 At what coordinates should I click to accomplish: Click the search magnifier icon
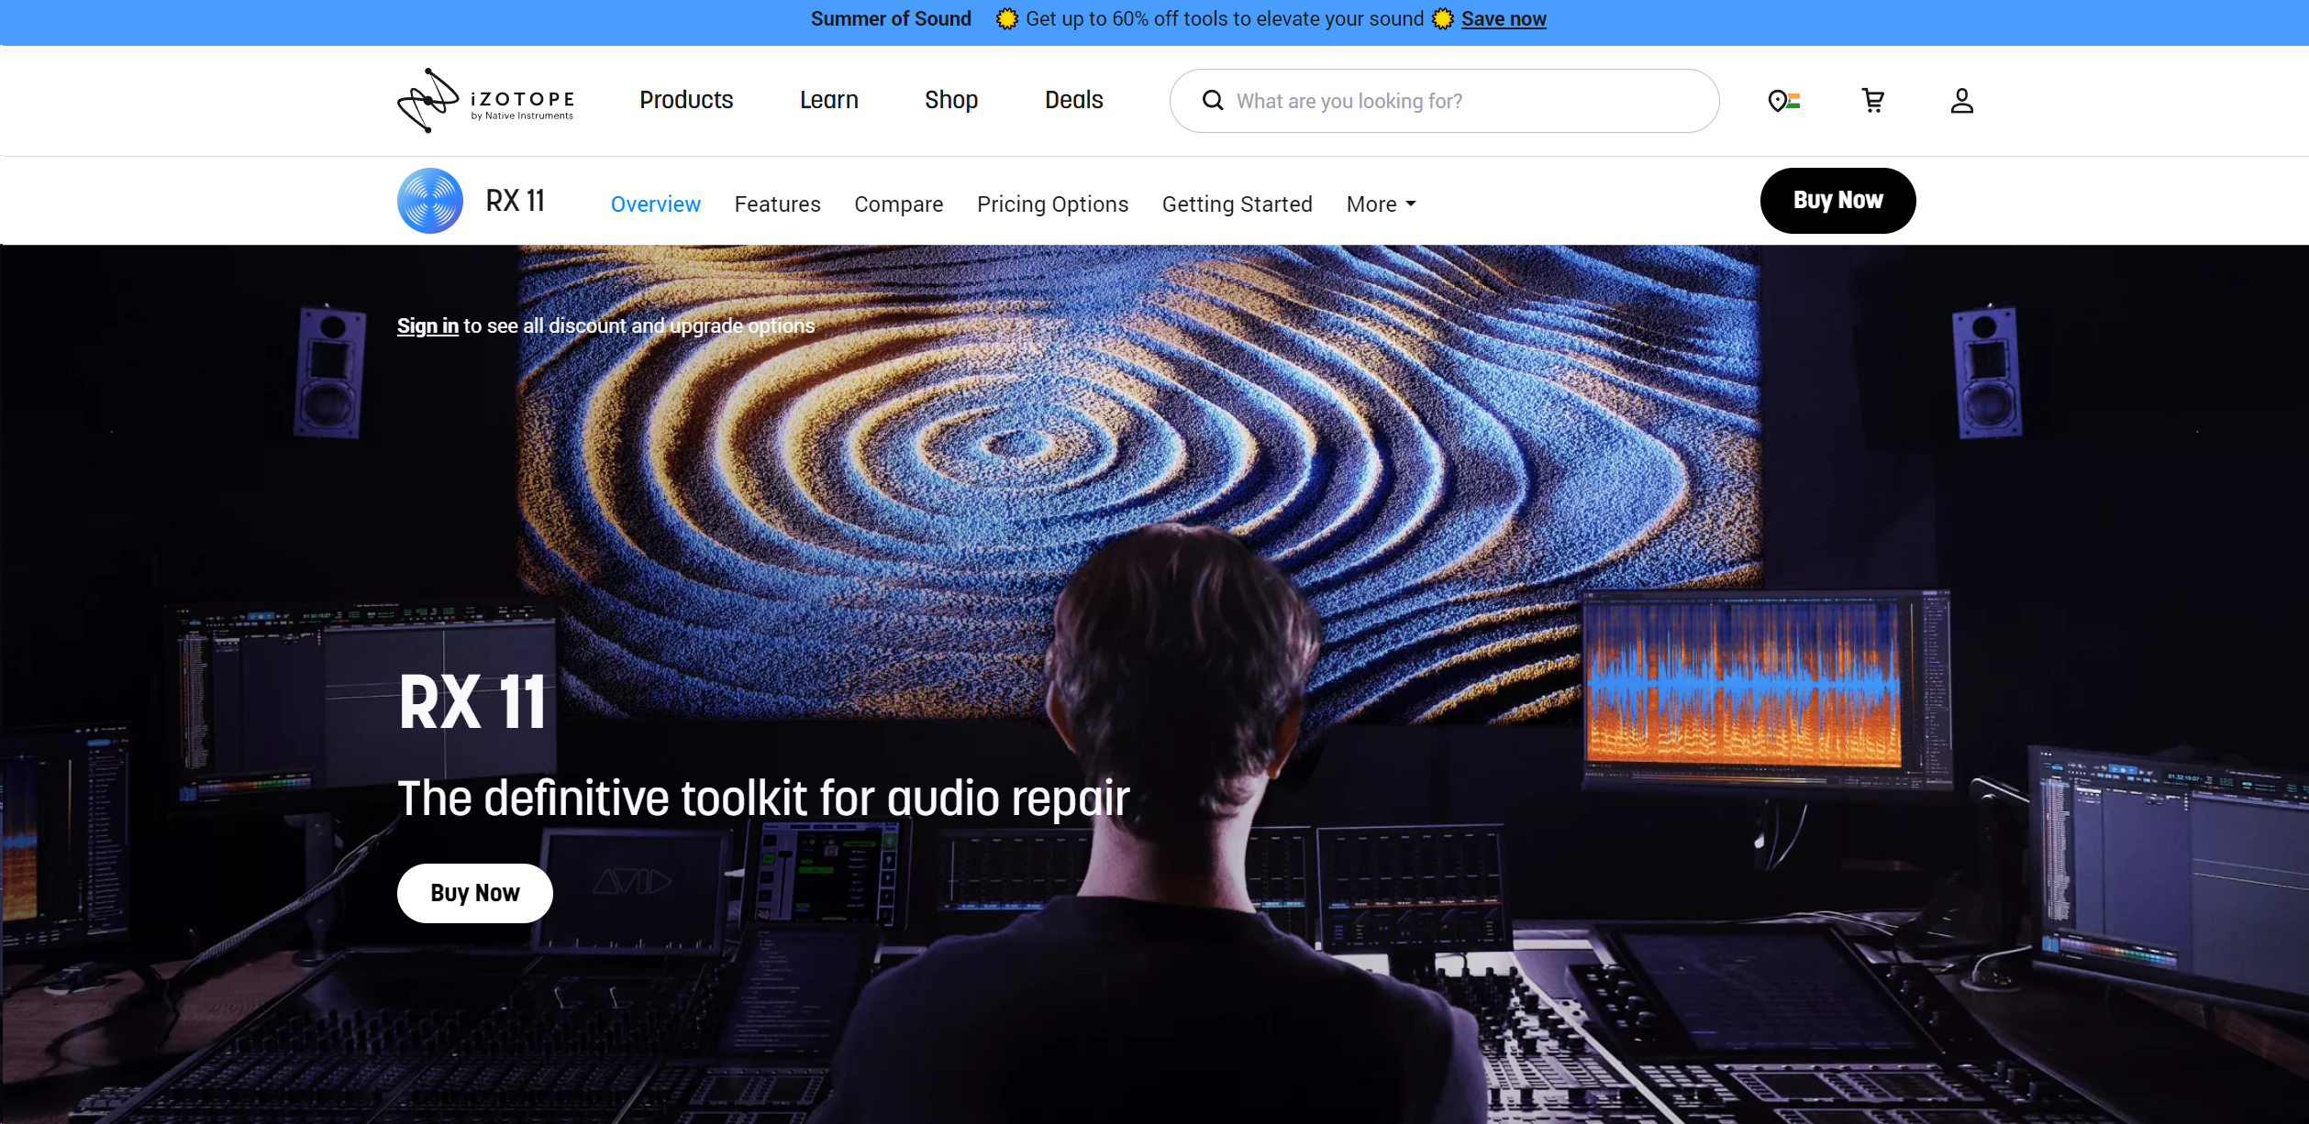pos(1213,101)
